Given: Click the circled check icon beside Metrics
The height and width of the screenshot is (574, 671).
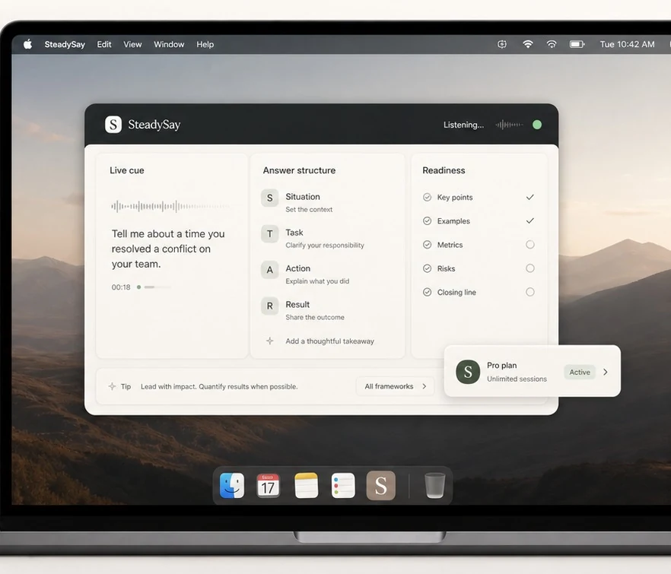Looking at the screenshot, I should click(x=427, y=245).
